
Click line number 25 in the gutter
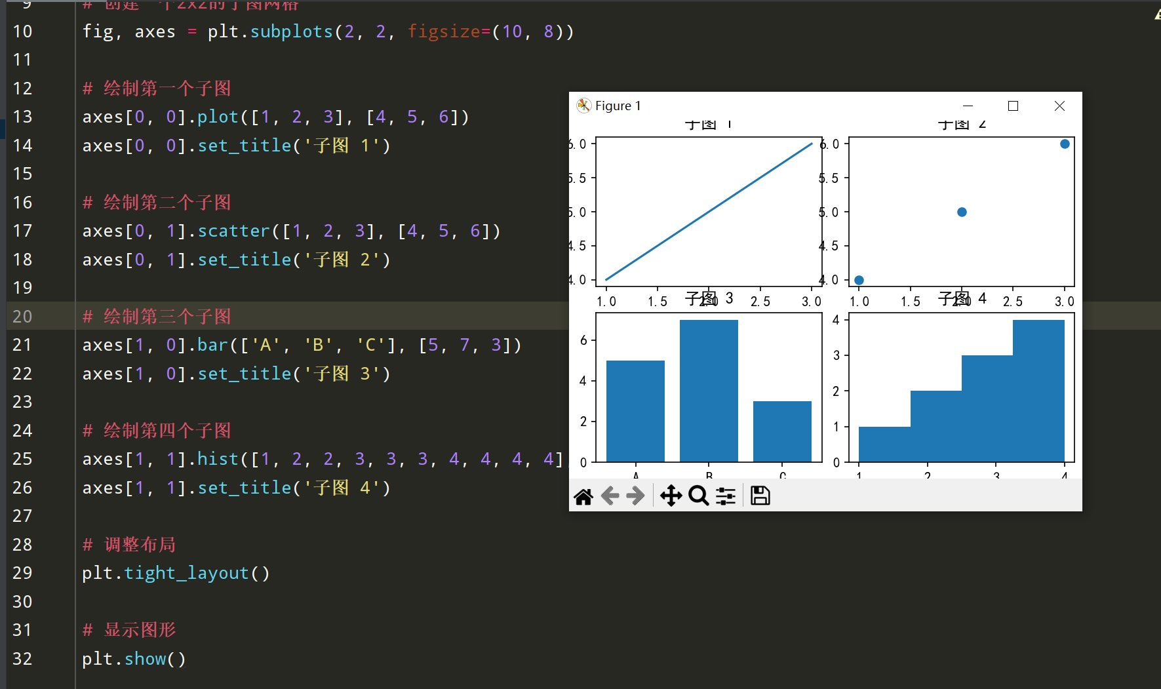point(22,459)
